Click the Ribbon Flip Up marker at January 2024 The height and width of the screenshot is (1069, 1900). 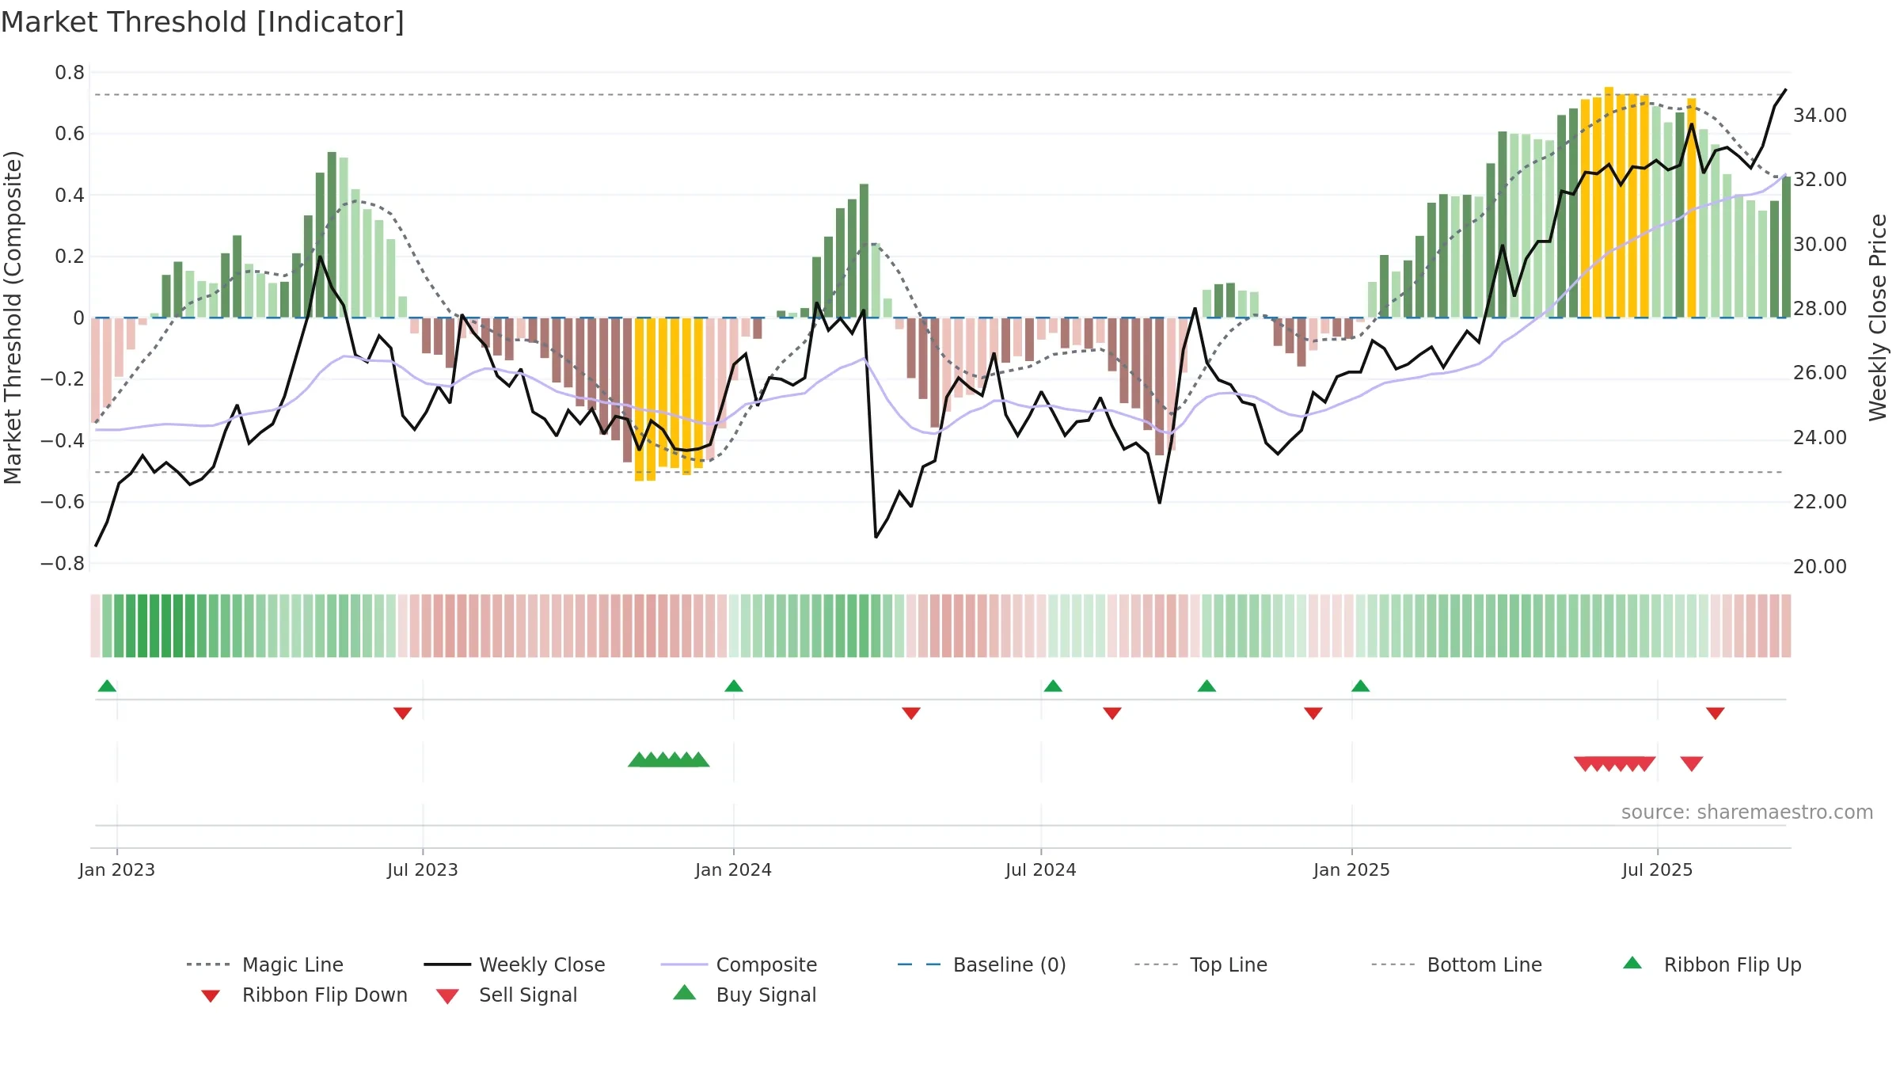734,686
